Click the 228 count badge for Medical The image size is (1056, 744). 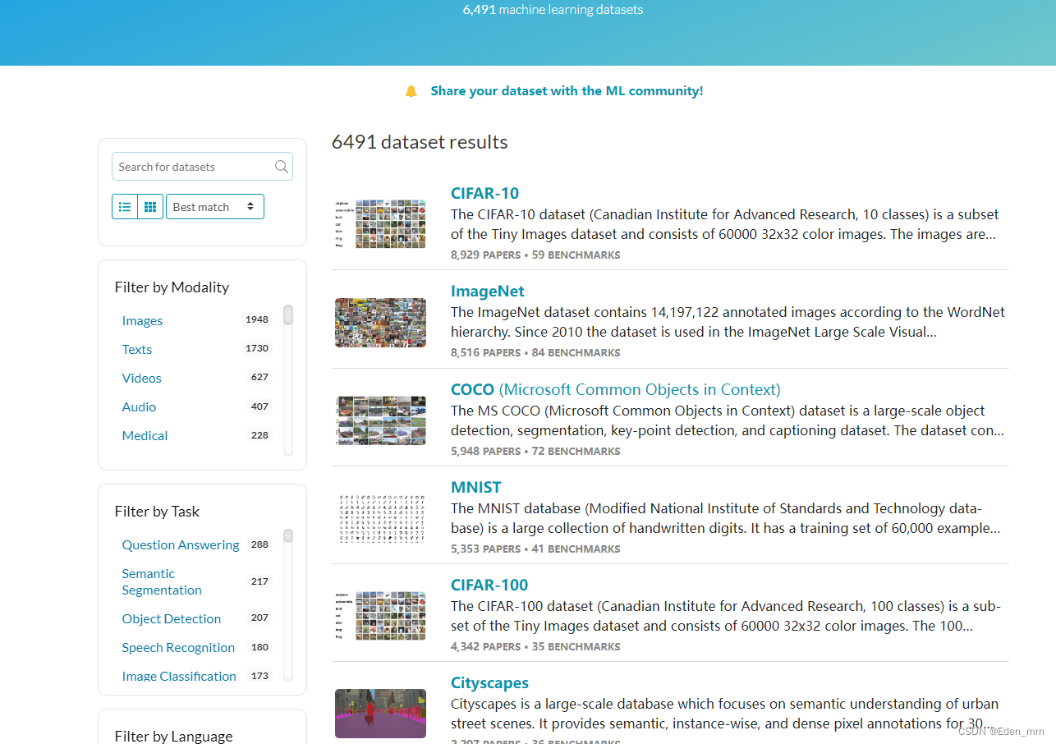pyautogui.click(x=260, y=434)
